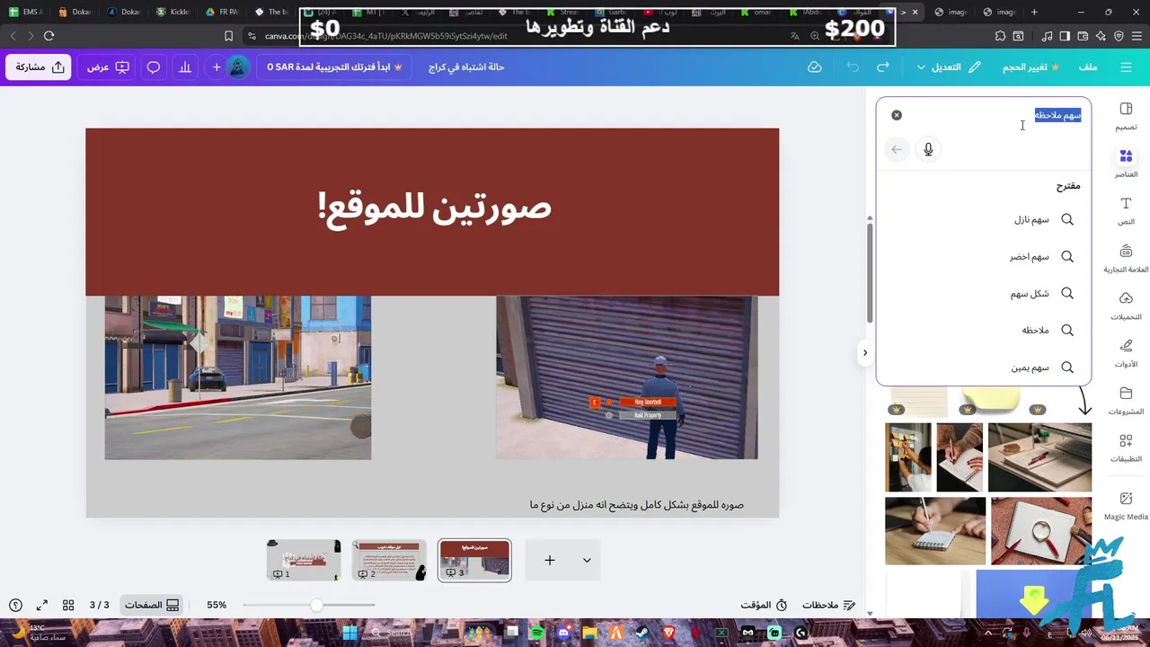The width and height of the screenshot is (1150, 647).
Task: Open the Windows Start menu
Action: pyautogui.click(x=349, y=633)
